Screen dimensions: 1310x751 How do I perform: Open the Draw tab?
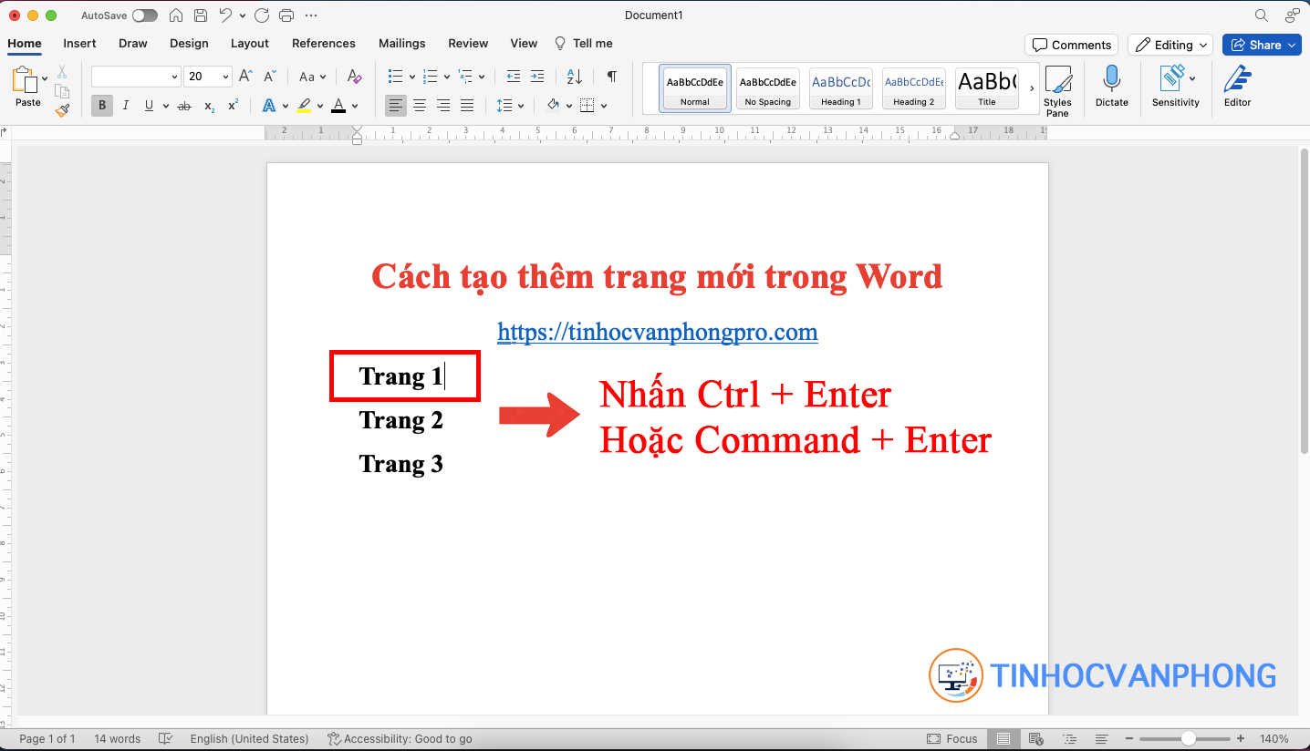(133, 44)
